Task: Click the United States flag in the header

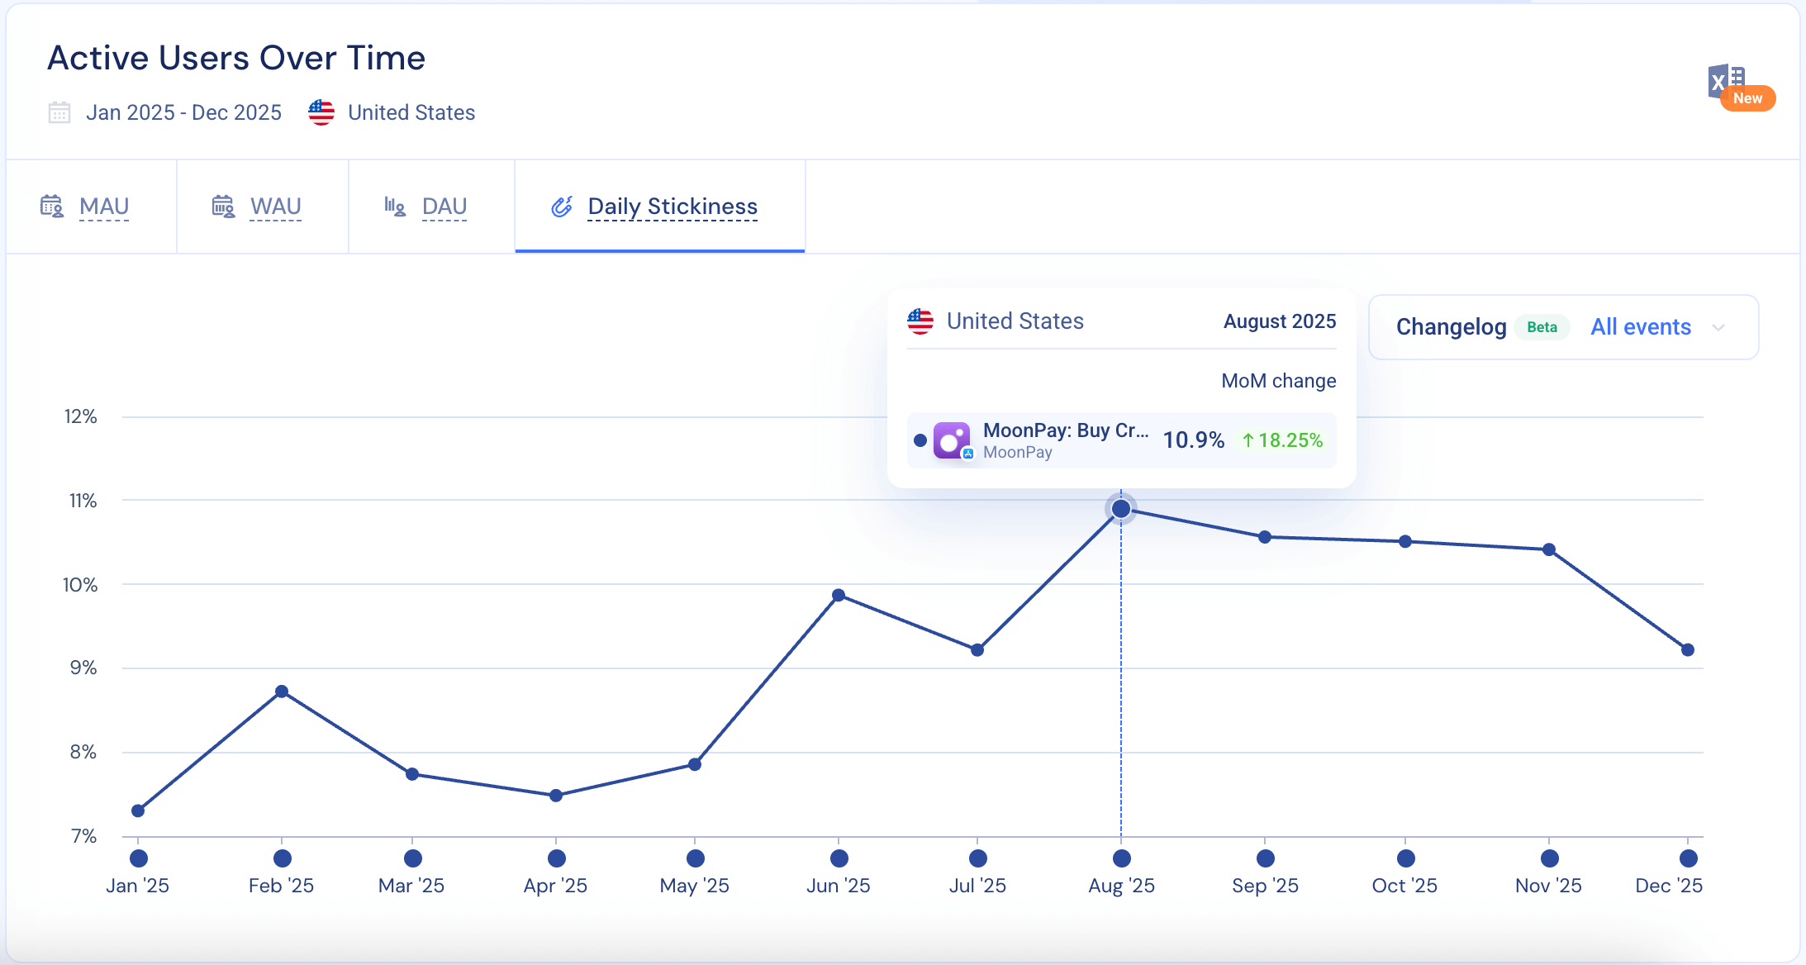Action: [321, 112]
